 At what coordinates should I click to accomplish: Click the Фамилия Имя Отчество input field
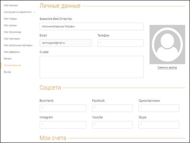[92, 26]
